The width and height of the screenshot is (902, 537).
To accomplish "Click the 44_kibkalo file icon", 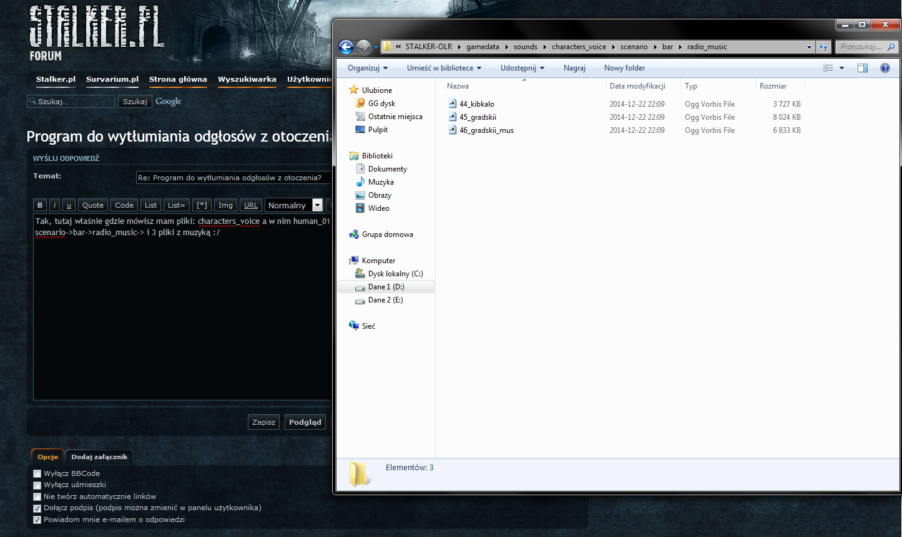I will [x=453, y=104].
